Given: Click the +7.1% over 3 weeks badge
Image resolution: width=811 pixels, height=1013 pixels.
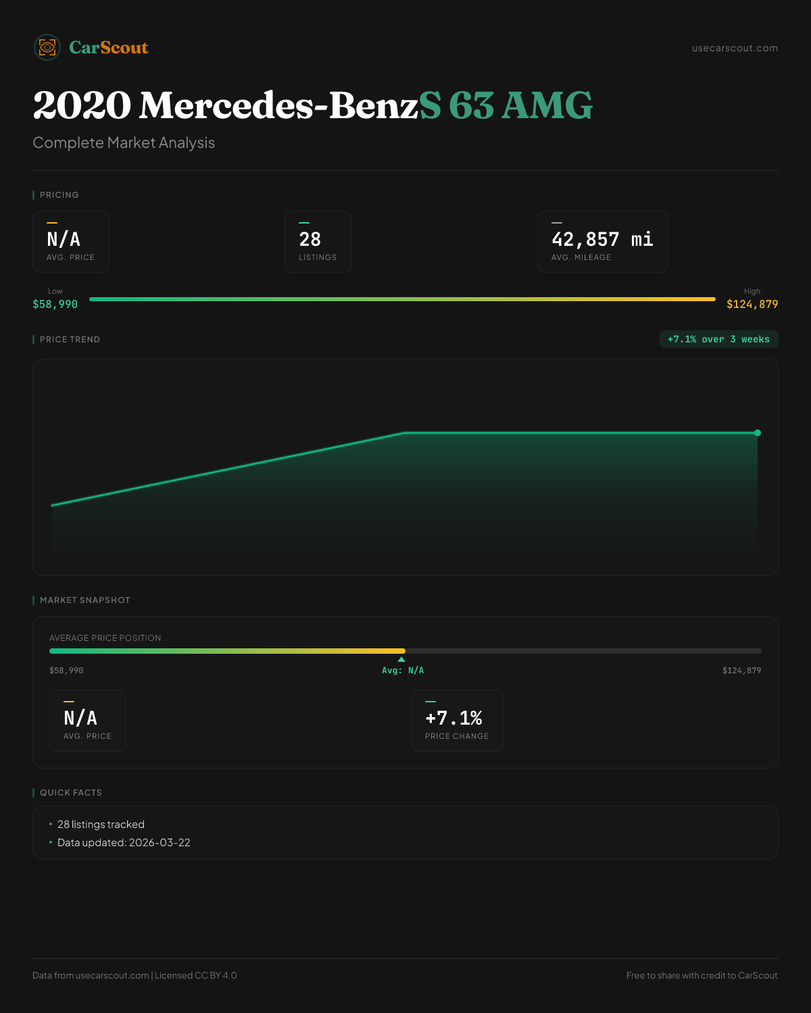Looking at the screenshot, I should coord(718,339).
